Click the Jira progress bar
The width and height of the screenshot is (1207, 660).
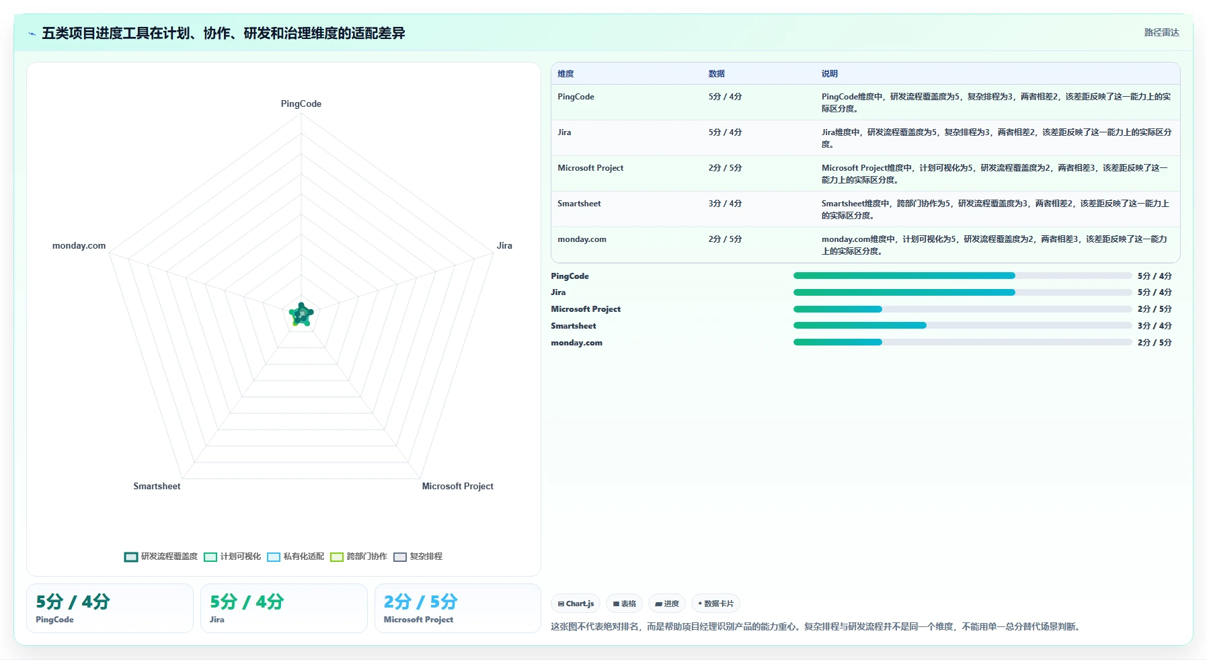(962, 292)
